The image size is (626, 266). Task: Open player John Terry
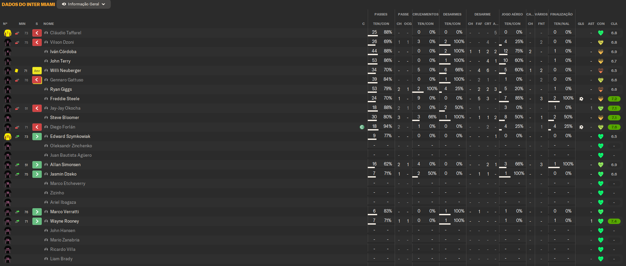click(60, 61)
